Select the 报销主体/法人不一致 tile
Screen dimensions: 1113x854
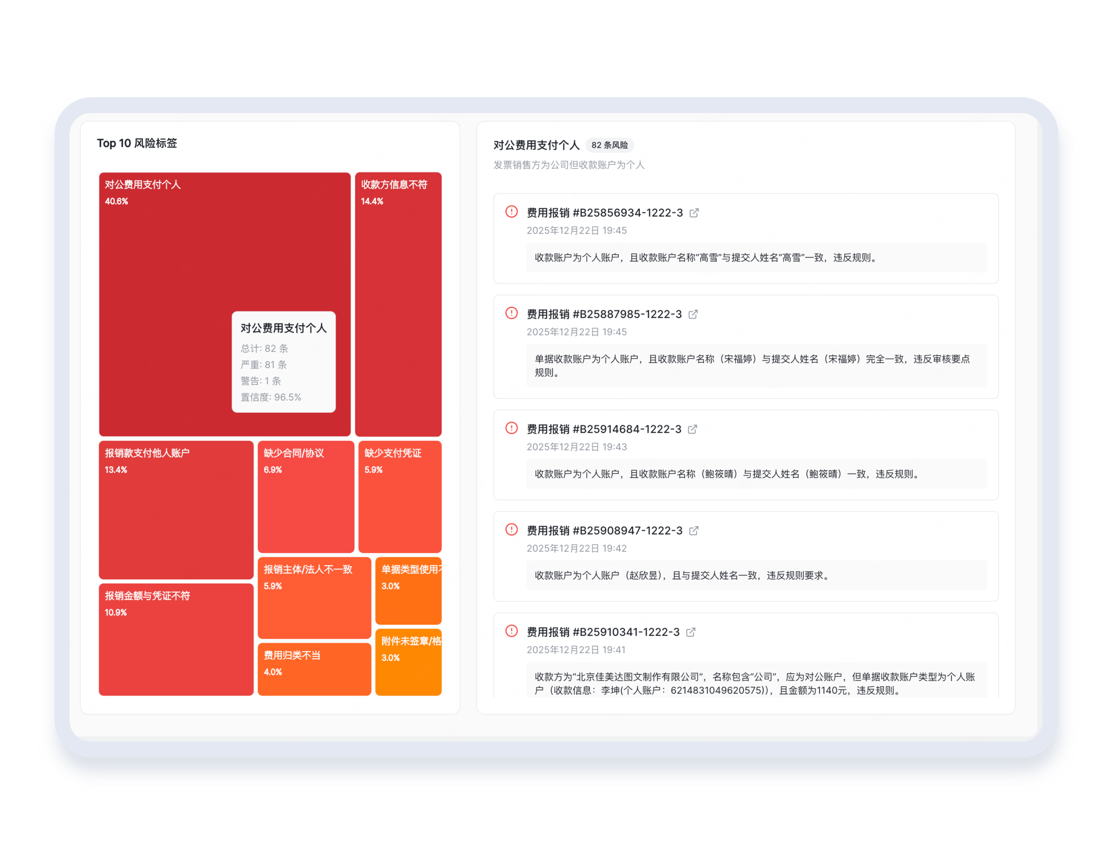314,598
